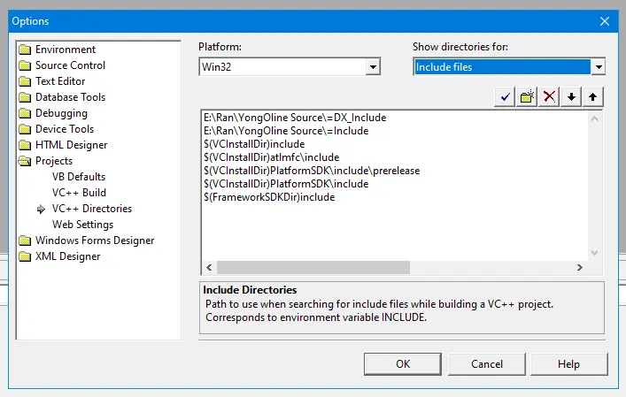
Task: Click the red X delete icon
Action: pos(549,97)
